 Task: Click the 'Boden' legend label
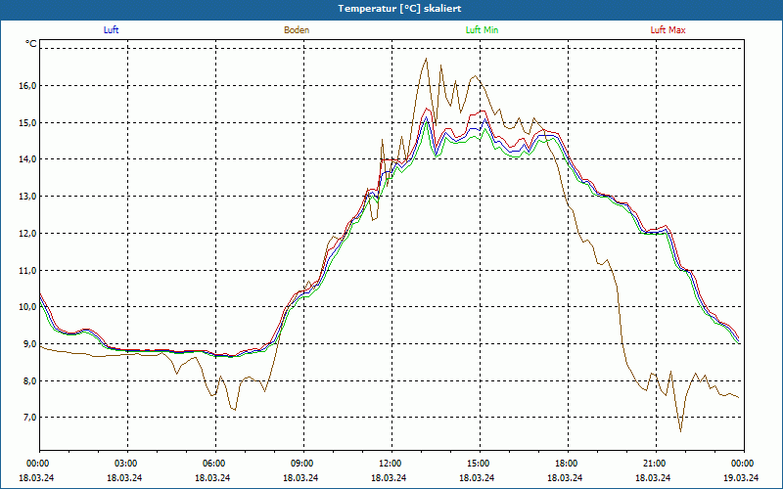coord(297,30)
